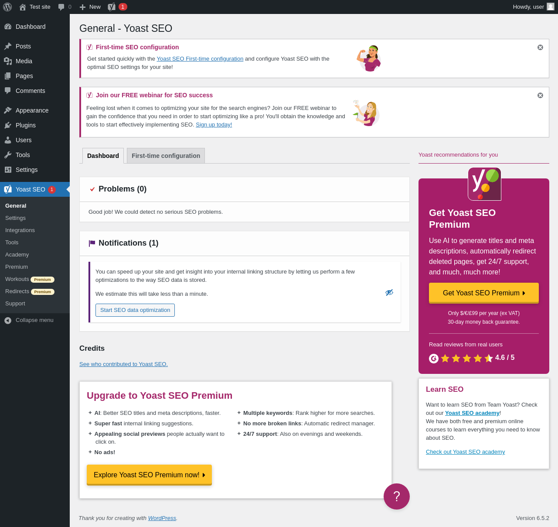Open the WordPress logo menu in admin bar
Screen dimensions: 558x527
pos(7,7)
